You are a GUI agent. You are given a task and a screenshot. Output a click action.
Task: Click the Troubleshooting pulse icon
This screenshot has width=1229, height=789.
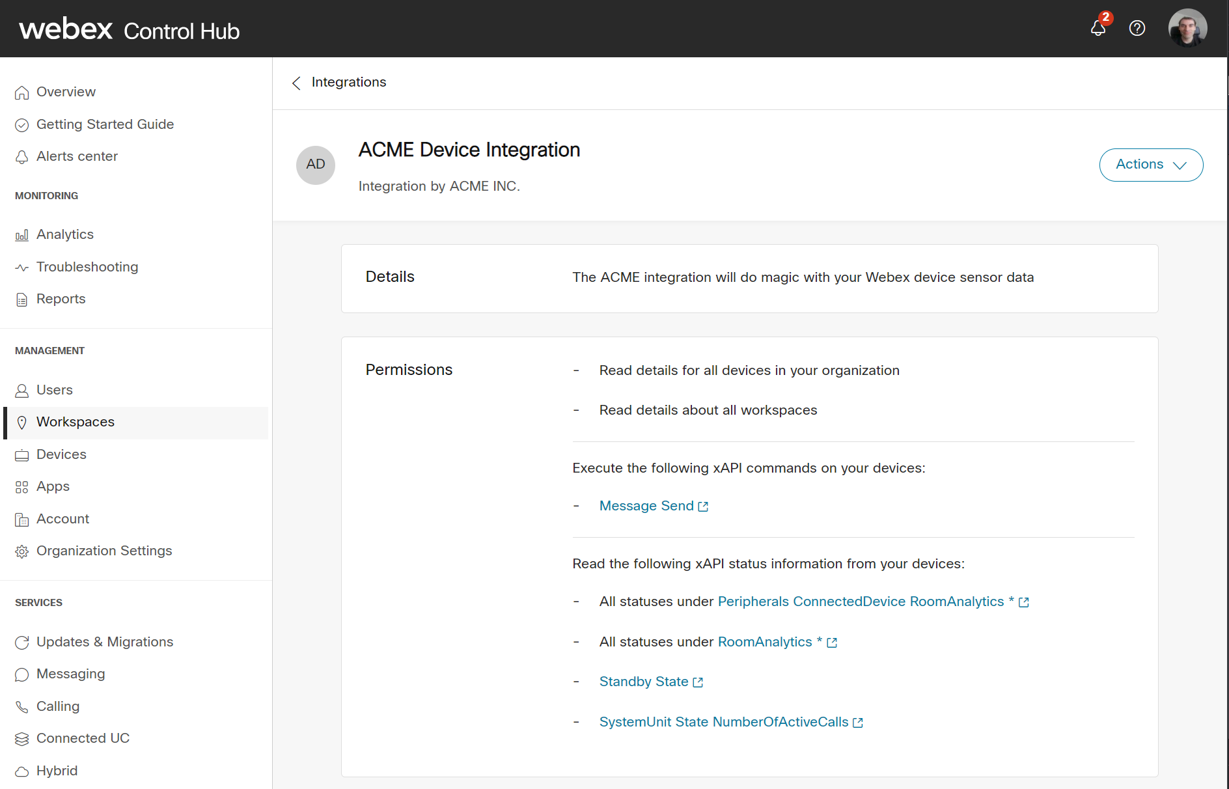[22, 268]
